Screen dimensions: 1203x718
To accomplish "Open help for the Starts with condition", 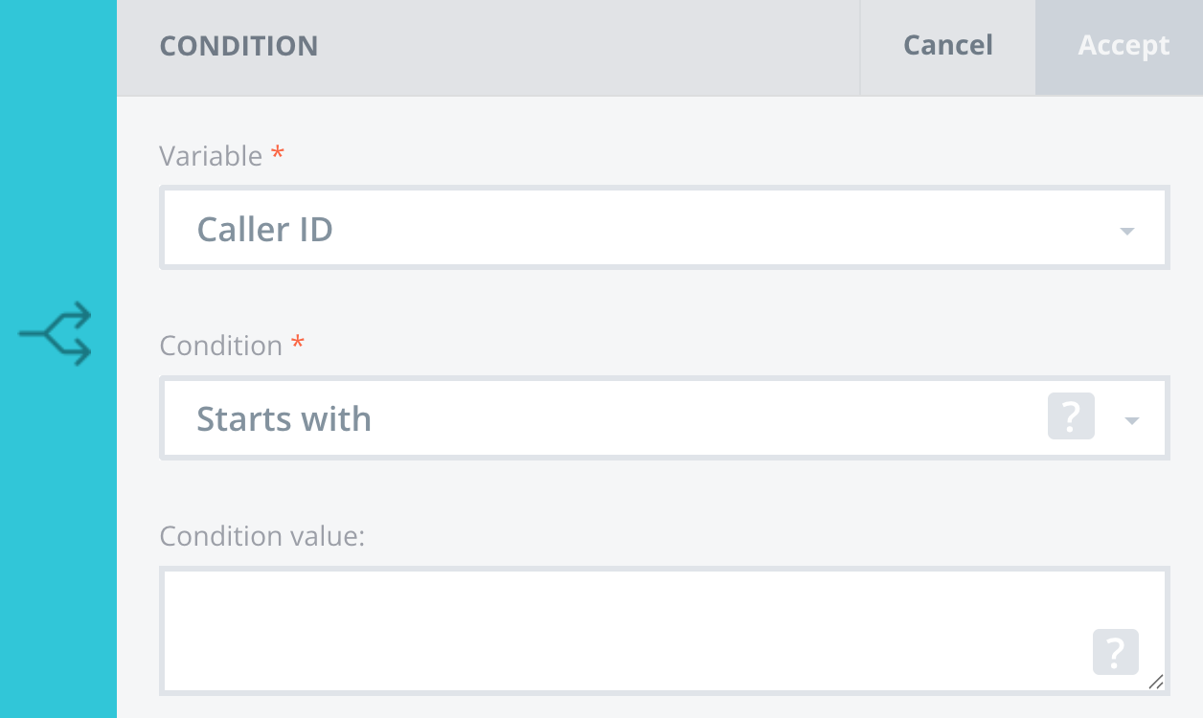I will (1071, 417).
